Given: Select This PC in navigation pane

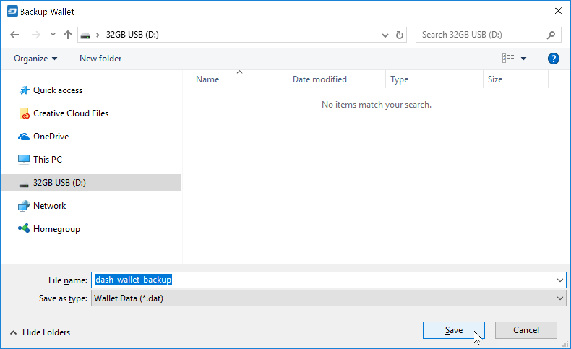Looking at the screenshot, I should [48, 160].
